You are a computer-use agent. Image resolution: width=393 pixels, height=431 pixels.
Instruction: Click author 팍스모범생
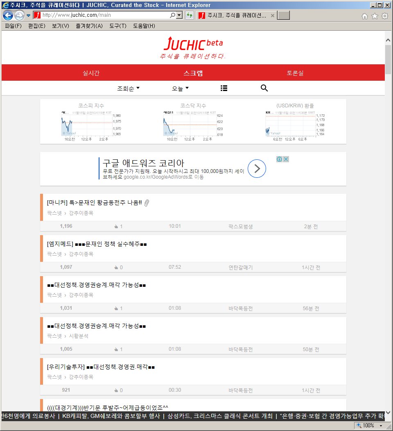[x=241, y=227]
